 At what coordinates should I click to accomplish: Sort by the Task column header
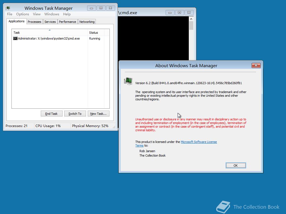49,33
